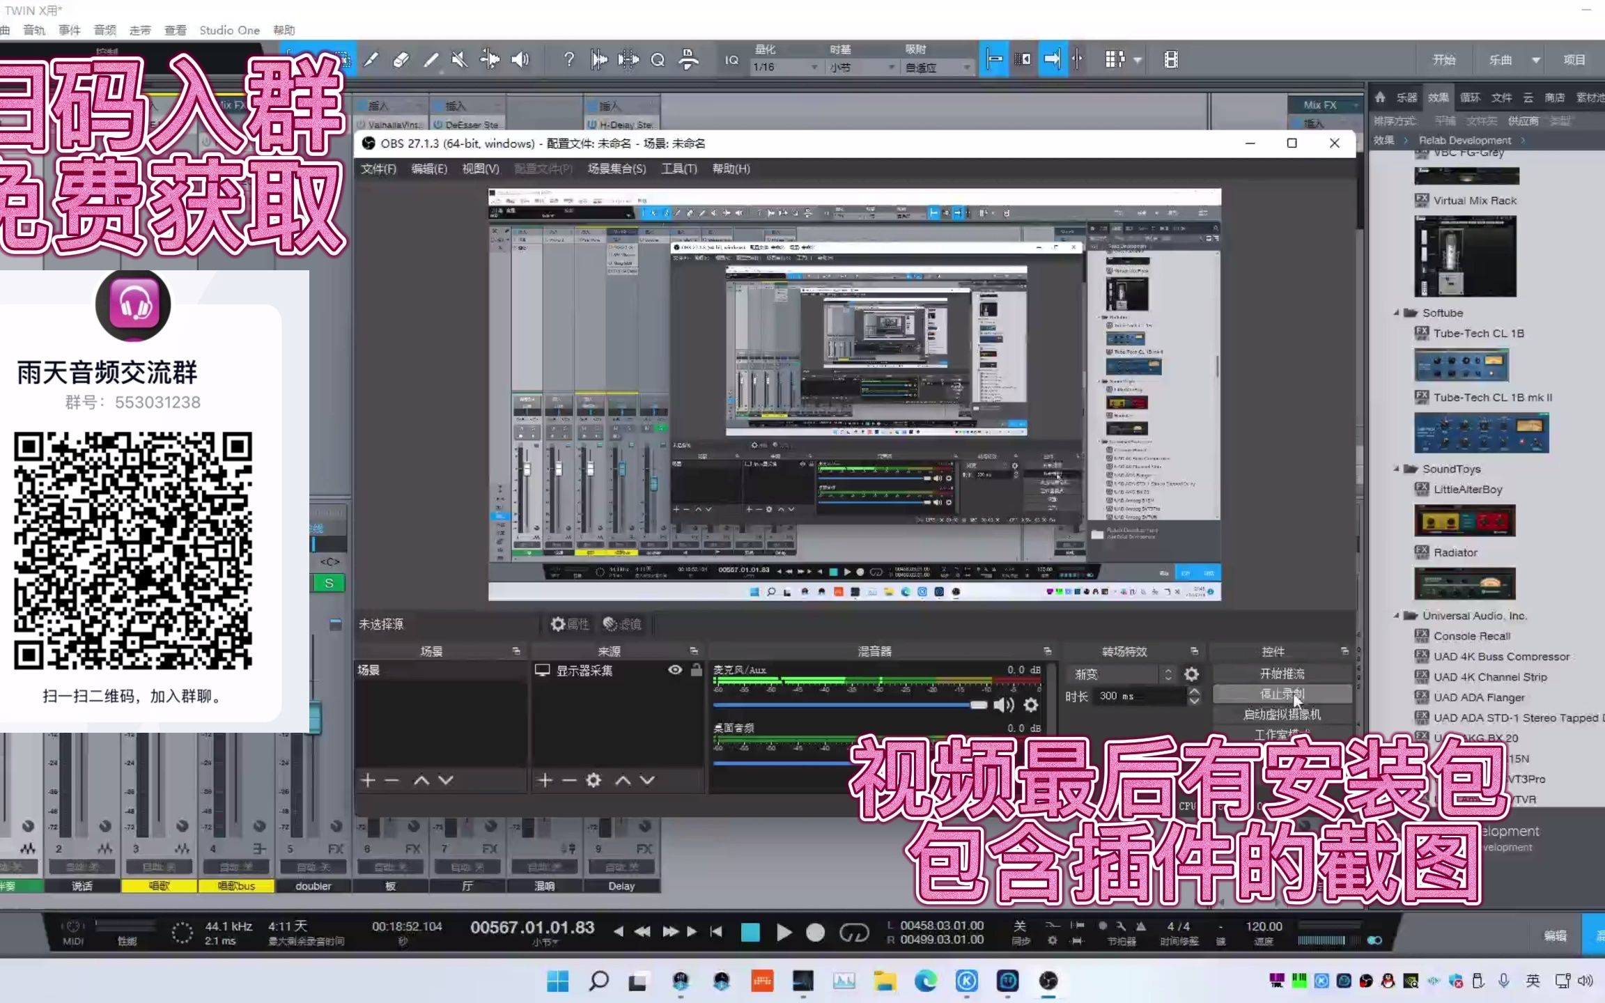Toggle the metronome click in transport

pyautogui.click(x=1141, y=926)
